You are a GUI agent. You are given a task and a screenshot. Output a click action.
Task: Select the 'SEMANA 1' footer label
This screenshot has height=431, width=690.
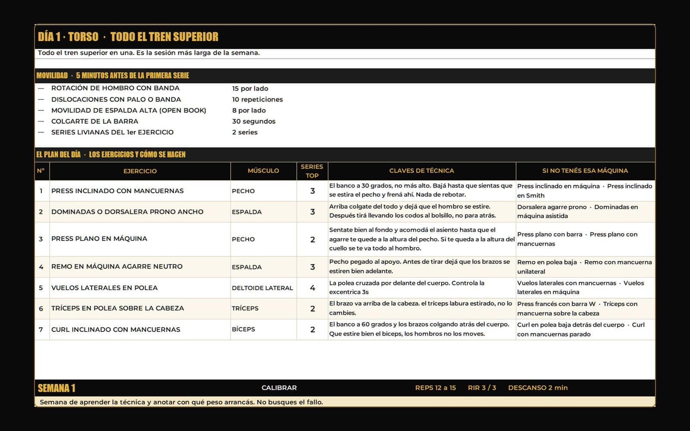pyautogui.click(x=56, y=388)
